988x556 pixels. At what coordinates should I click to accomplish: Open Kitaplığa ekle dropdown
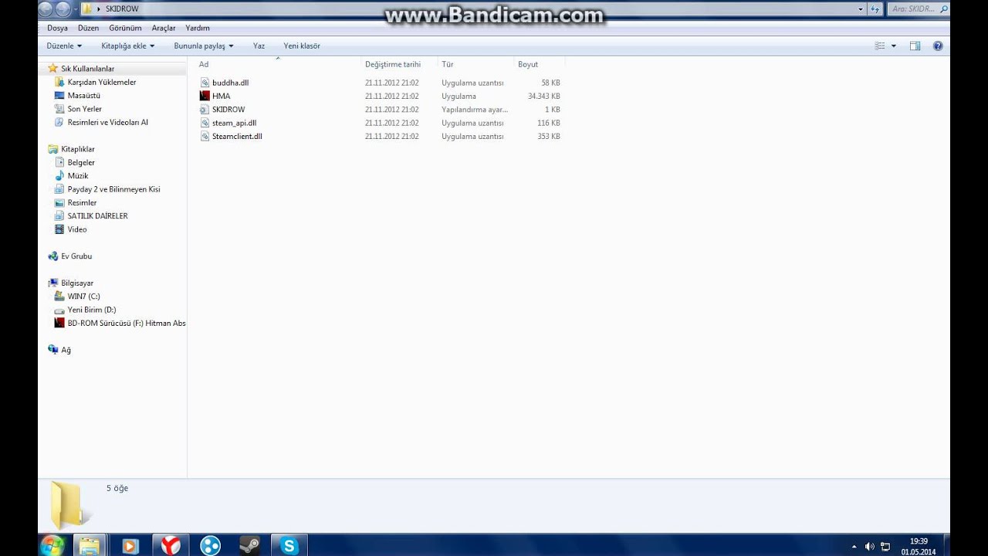click(128, 46)
